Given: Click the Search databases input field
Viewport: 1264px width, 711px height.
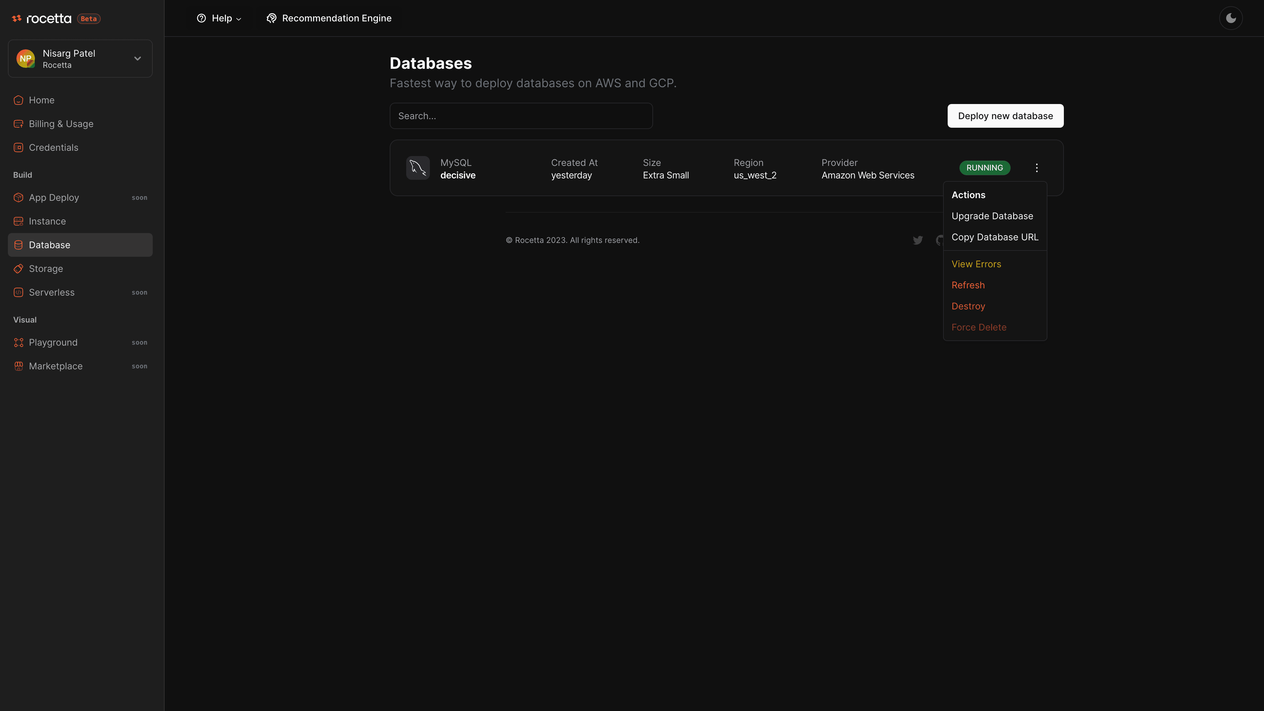Looking at the screenshot, I should tap(521, 116).
